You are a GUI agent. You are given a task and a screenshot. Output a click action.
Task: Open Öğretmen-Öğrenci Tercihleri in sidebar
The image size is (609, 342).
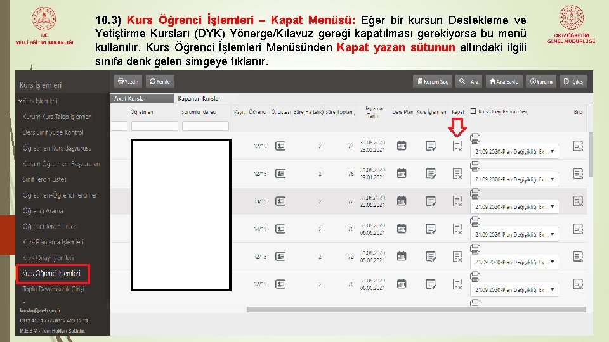coord(61,196)
